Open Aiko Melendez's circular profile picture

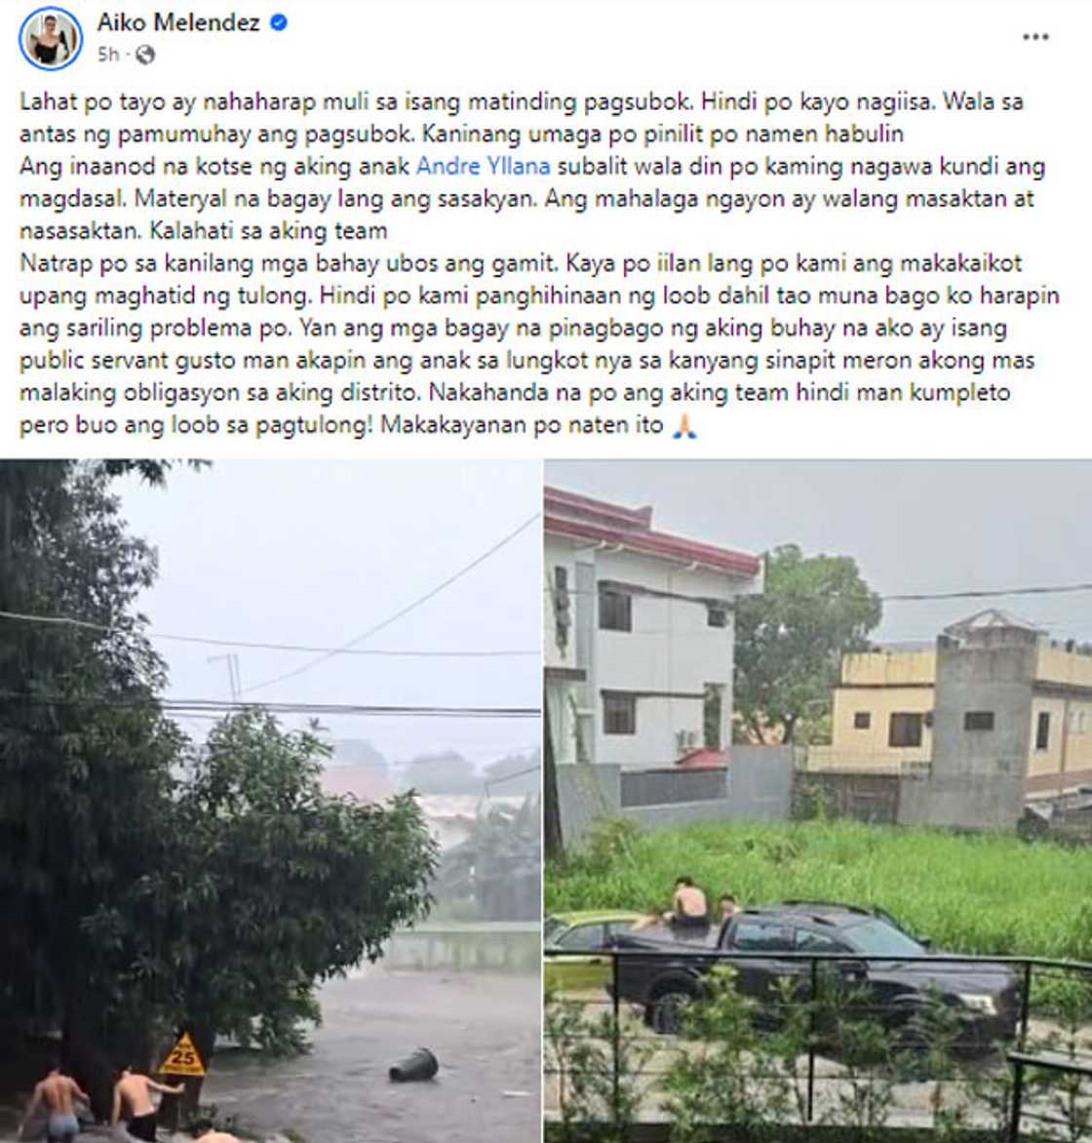(51, 38)
